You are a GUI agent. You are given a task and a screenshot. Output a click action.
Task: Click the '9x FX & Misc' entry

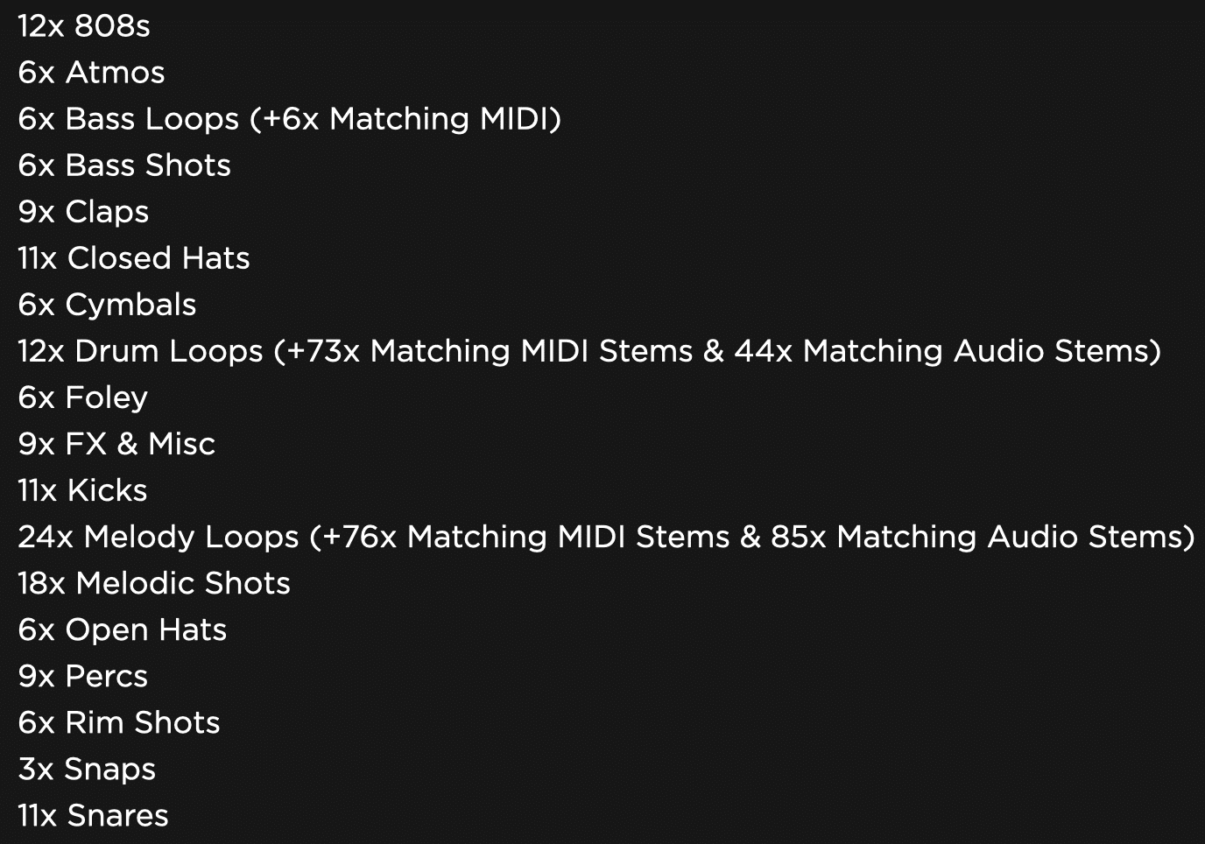116,444
